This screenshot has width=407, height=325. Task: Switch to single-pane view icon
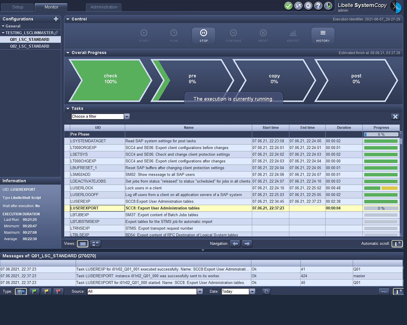click(x=83, y=244)
